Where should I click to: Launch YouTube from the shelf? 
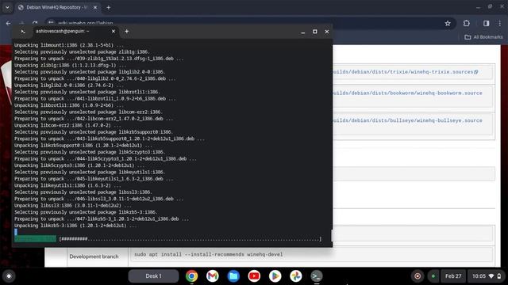point(254,276)
